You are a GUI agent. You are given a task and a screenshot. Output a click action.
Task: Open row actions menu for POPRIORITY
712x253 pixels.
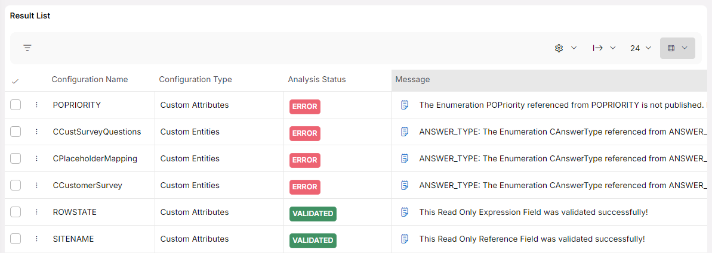(x=37, y=105)
